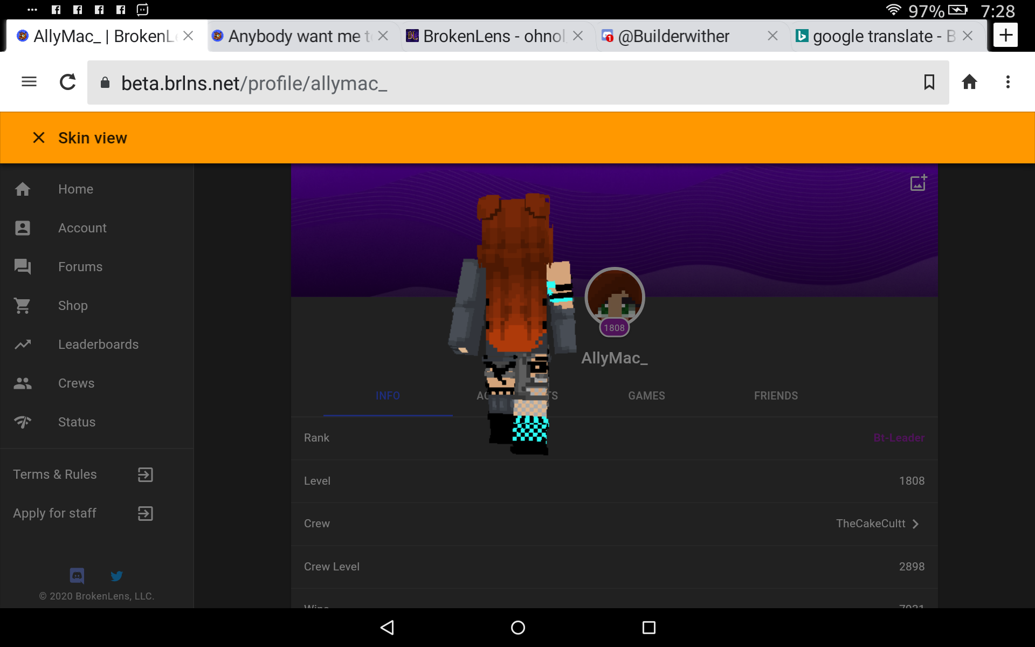Close the Anybody want me tab
1035x647 pixels.
(x=383, y=36)
